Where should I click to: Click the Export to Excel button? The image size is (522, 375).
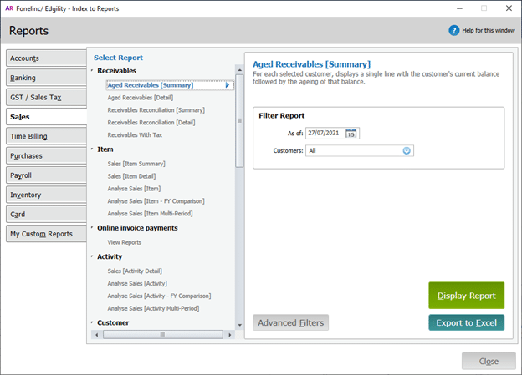[466, 322]
